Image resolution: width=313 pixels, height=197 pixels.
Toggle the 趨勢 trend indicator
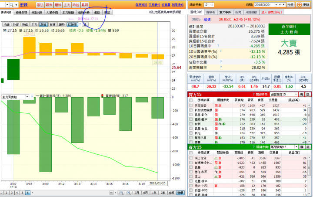(62, 24)
